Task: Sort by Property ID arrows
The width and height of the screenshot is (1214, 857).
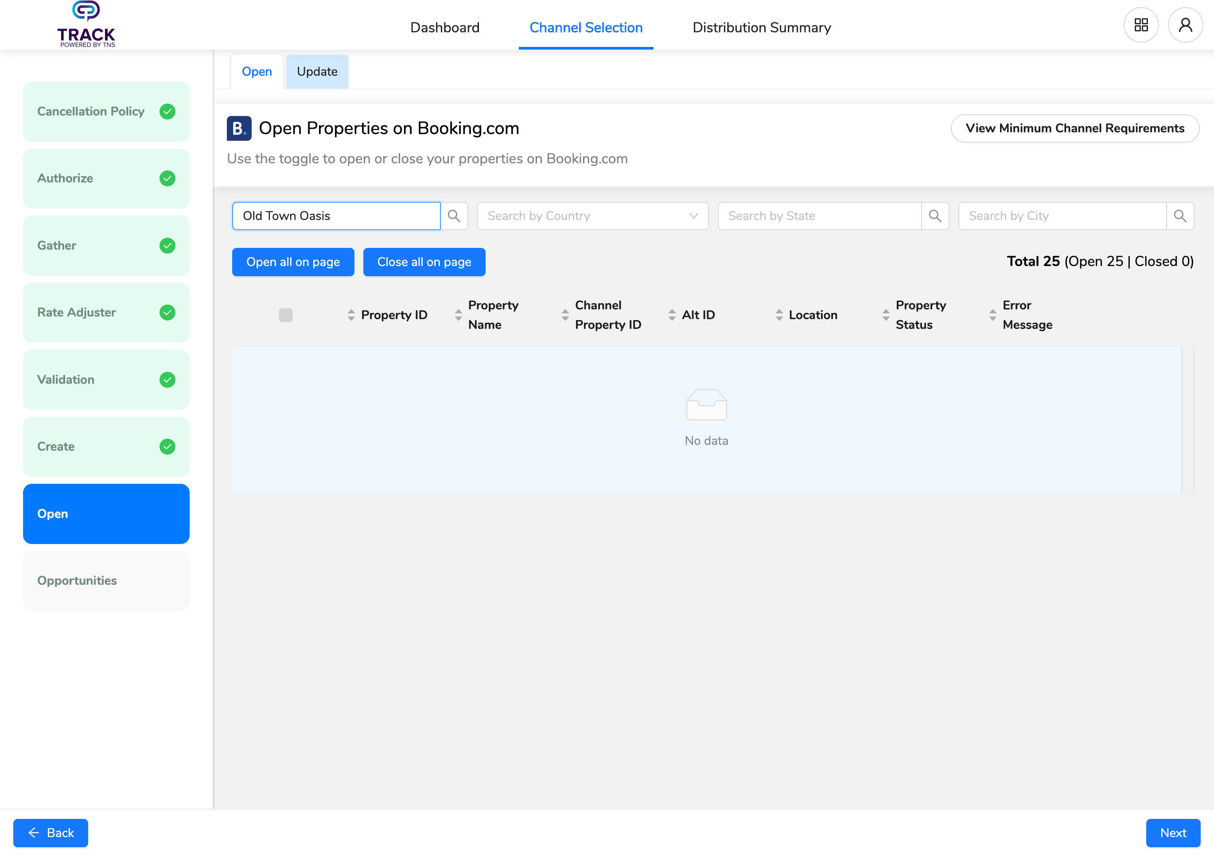Action: click(x=351, y=315)
